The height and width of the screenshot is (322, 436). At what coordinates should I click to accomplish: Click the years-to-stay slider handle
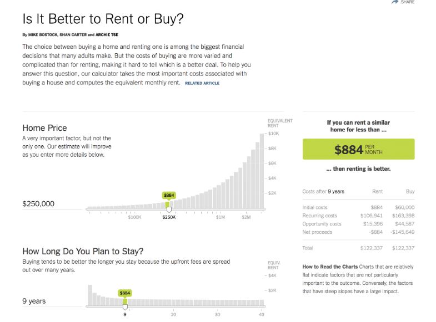125,306
